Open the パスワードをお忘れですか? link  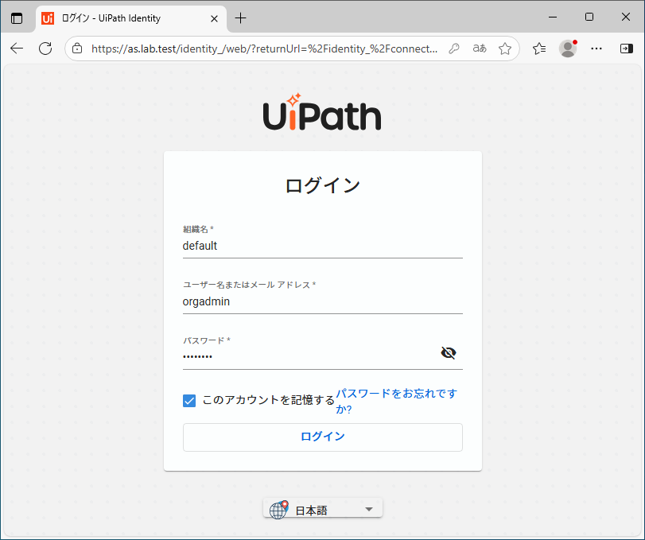[x=397, y=401]
